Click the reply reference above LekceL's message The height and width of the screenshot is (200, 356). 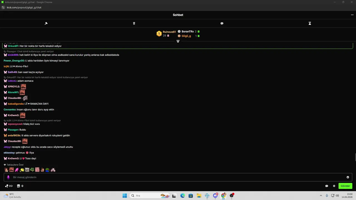(x=46, y=77)
